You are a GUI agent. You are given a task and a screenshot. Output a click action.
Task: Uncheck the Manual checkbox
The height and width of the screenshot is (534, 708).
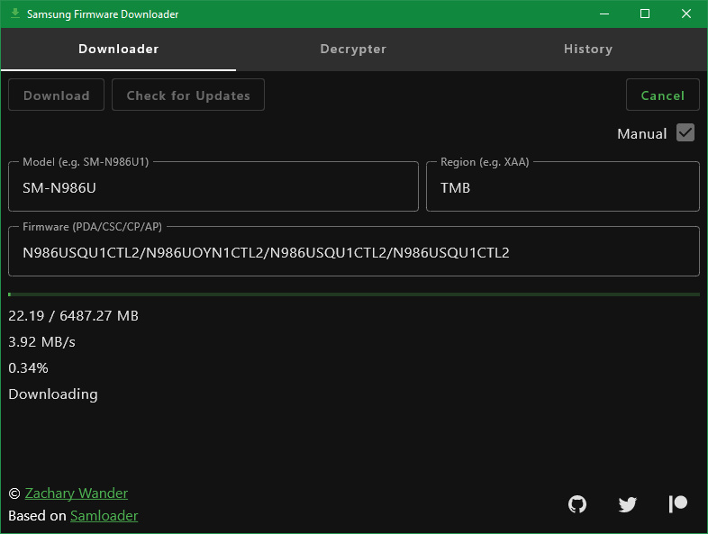coord(685,133)
